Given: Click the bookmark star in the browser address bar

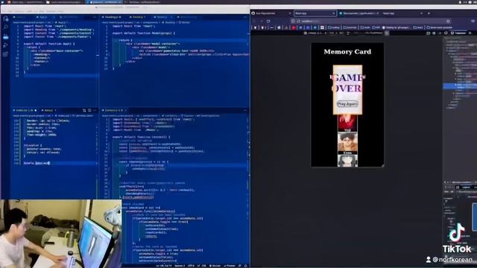Looking at the screenshot, I should 448,21.
